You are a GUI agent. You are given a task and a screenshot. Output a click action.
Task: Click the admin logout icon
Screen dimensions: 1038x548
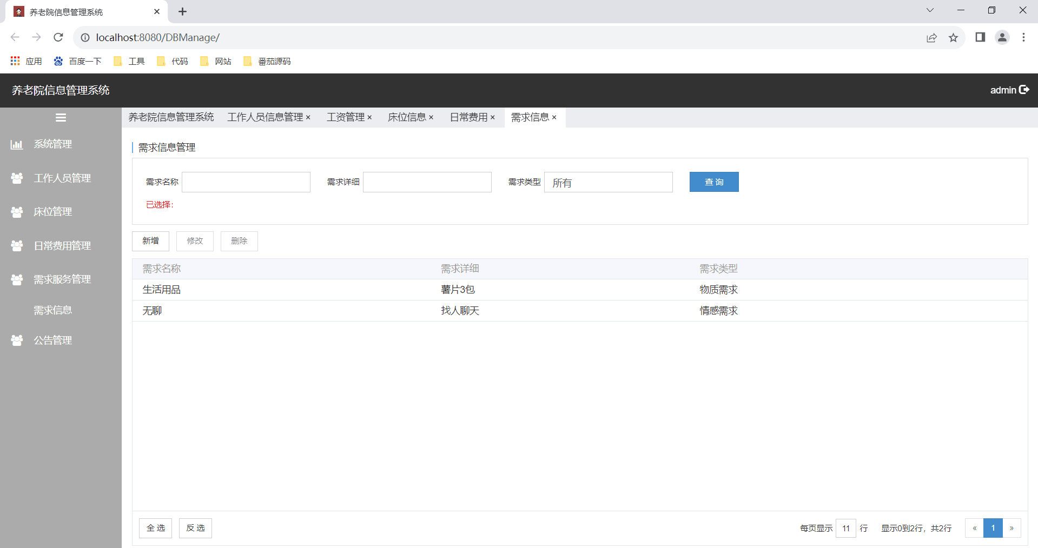(1024, 90)
